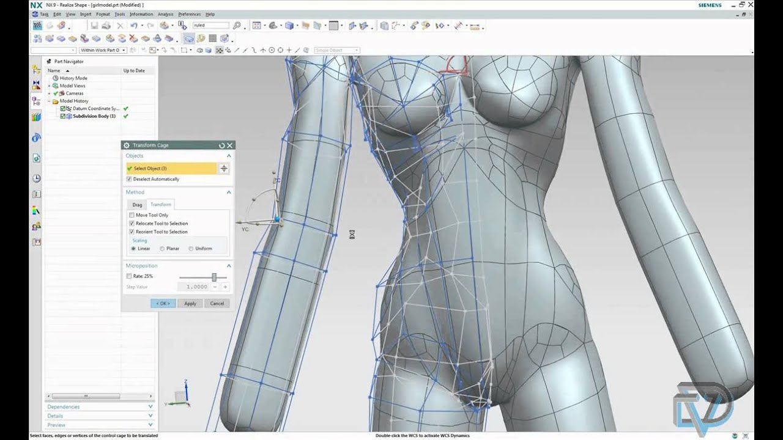Image resolution: width=783 pixels, height=440 pixels.
Task: Open the Roles sidebar icon
Action: 37,227
